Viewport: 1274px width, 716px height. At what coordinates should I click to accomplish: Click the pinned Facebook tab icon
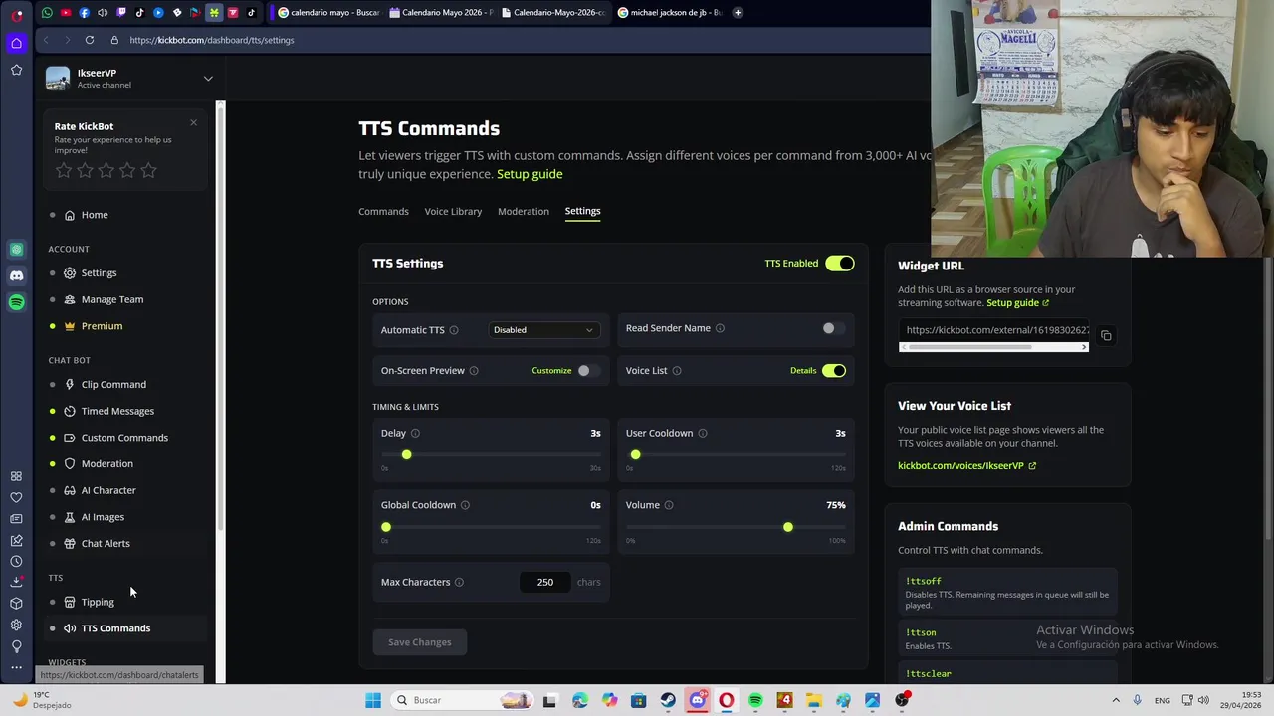coord(84,12)
